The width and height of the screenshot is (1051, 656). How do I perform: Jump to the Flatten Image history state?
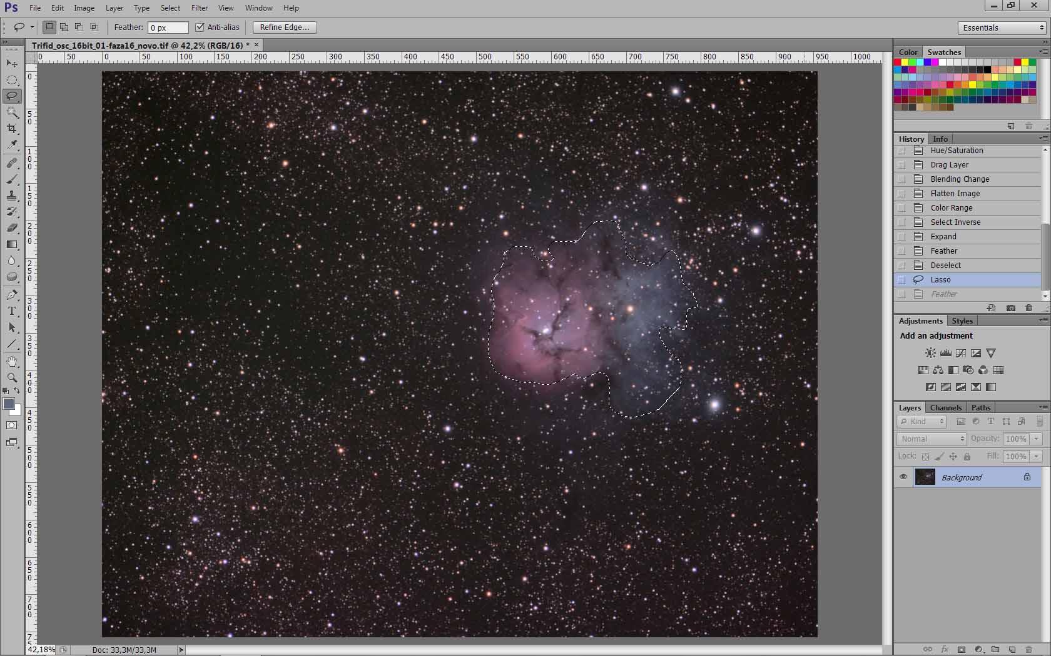click(955, 194)
